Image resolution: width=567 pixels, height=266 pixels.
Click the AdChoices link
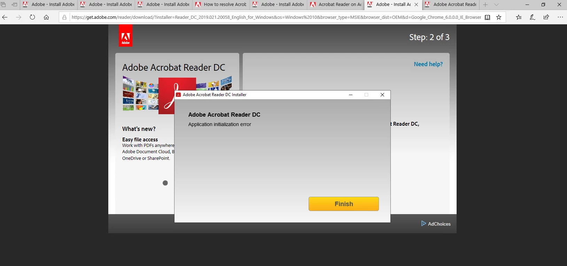(436, 224)
